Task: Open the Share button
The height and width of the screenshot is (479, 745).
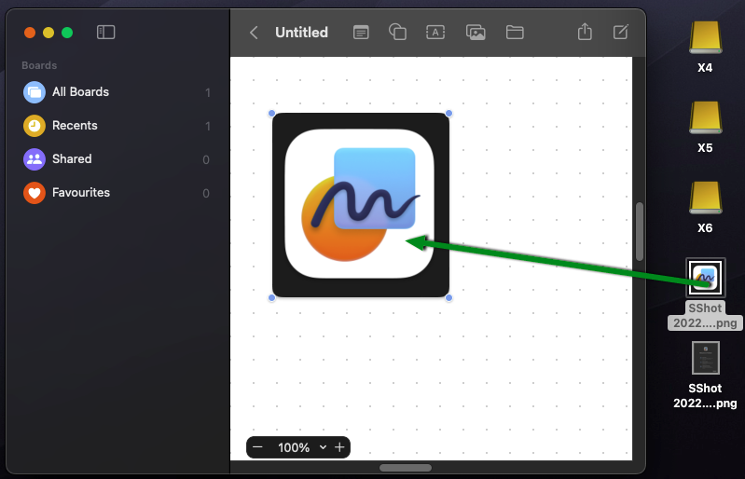Action: 585,32
